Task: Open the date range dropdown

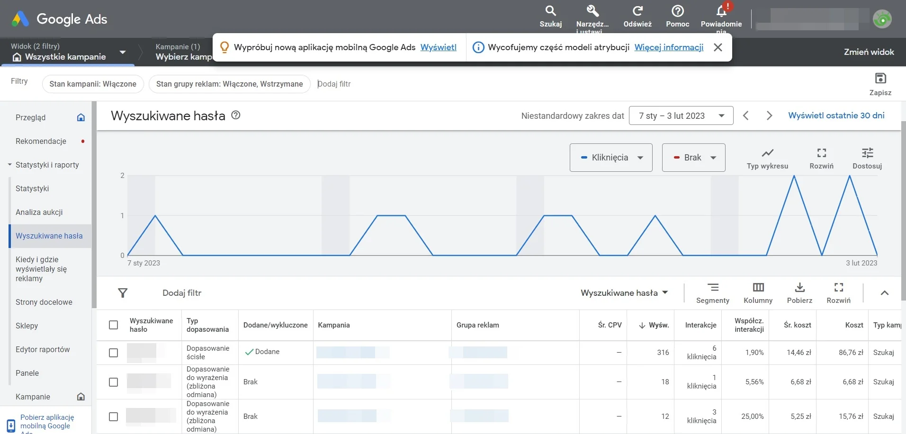Action: click(x=681, y=116)
